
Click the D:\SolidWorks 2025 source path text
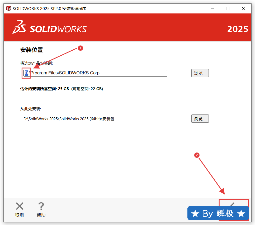click(x=69, y=119)
